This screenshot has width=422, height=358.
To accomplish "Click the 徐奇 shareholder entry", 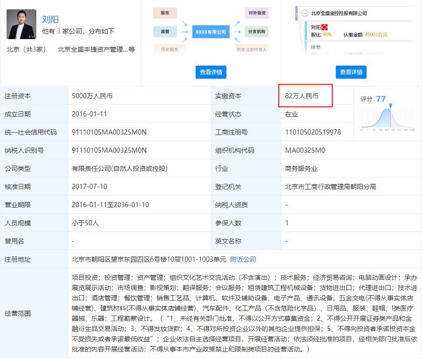I will coord(316,47).
